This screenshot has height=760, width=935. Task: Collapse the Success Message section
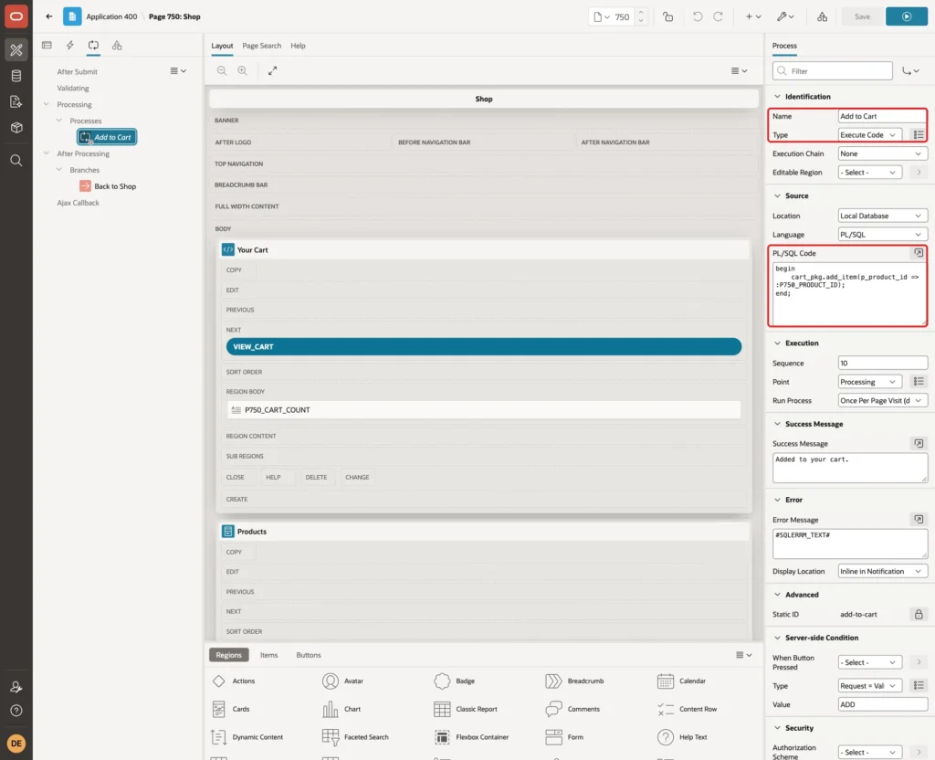click(x=777, y=424)
